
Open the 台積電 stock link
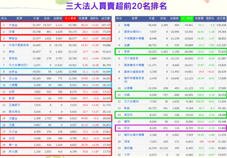click(x=128, y=88)
